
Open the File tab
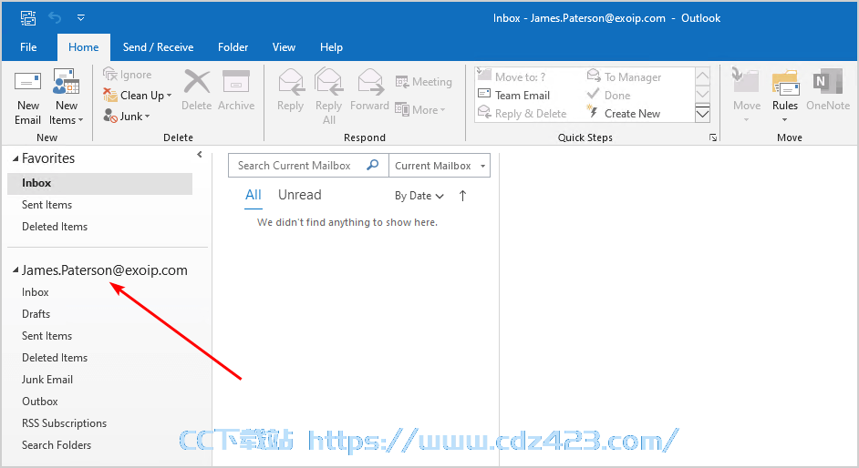click(x=28, y=47)
